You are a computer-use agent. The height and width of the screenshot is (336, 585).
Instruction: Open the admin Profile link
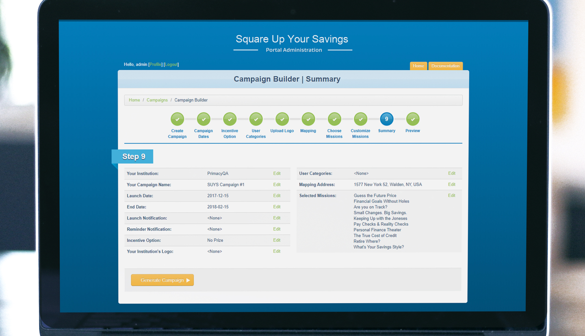pos(156,64)
